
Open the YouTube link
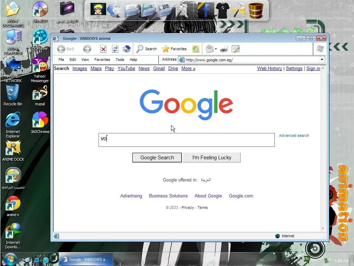pos(126,68)
